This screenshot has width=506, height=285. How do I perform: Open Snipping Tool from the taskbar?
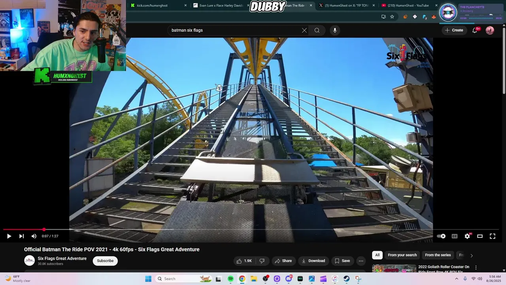pyautogui.click(x=358, y=279)
